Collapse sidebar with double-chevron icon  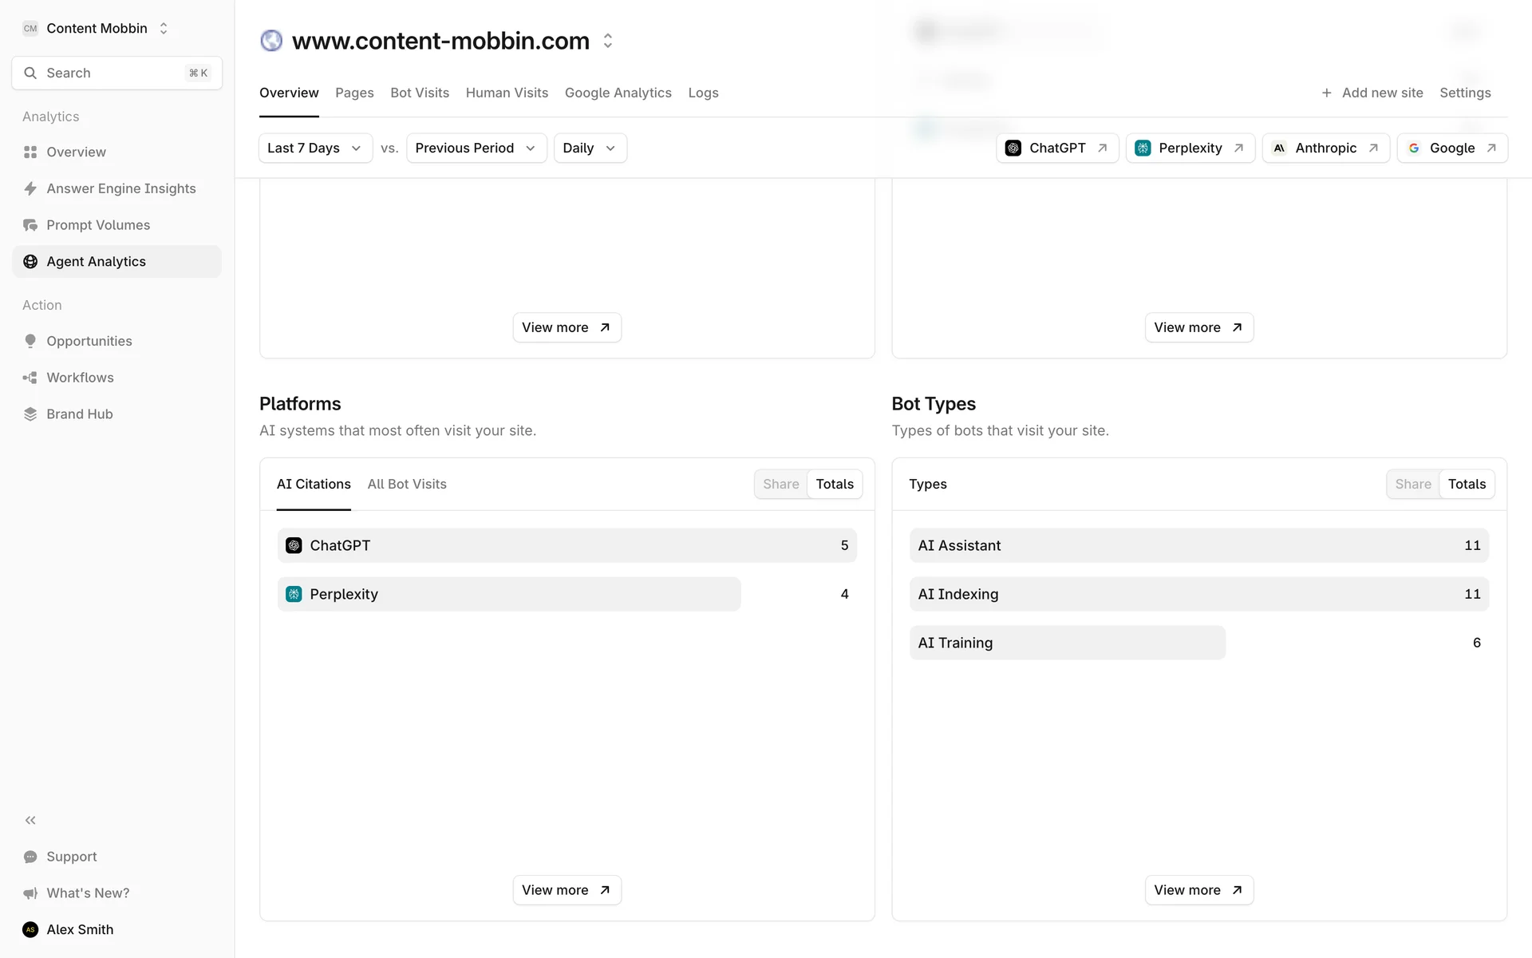[x=30, y=820]
